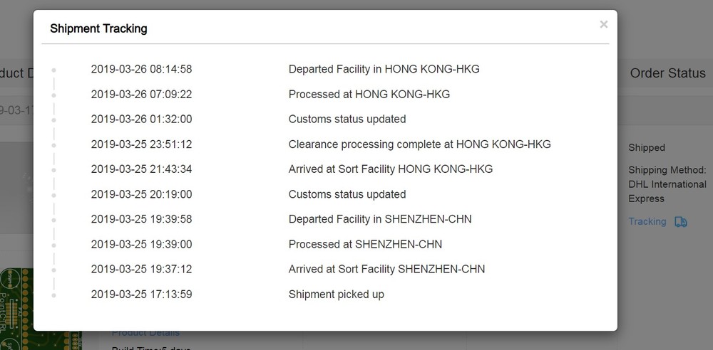Image resolution: width=713 pixels, height=350 pixels.
Task: Select the 2019-03-25 20:19:00 timestamp
Action: coord(141,194)
